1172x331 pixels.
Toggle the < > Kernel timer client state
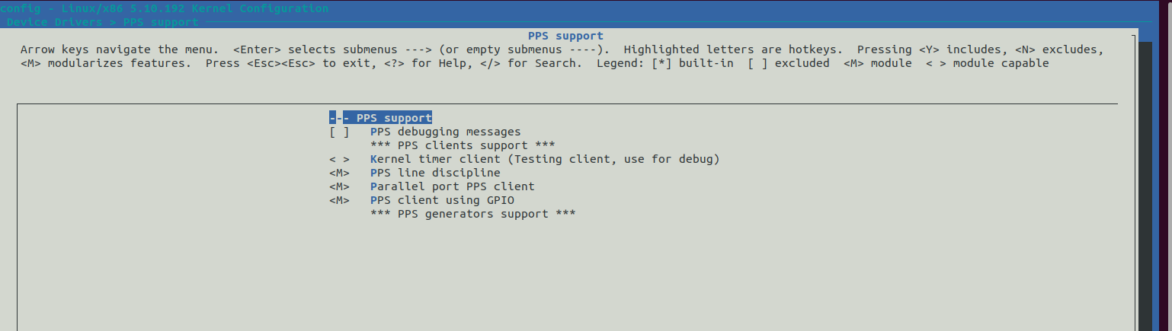coord(339,159)
